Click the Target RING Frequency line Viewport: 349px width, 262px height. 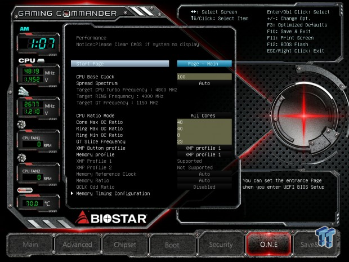tap(120, 96)
